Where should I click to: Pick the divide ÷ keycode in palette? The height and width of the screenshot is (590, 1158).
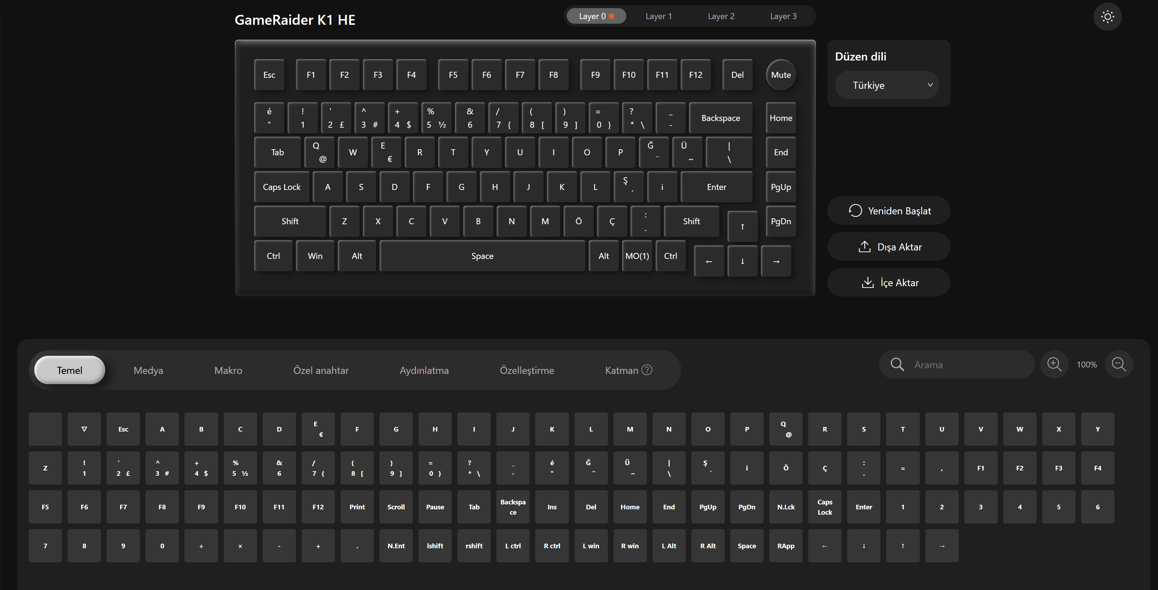click(201, 546)
